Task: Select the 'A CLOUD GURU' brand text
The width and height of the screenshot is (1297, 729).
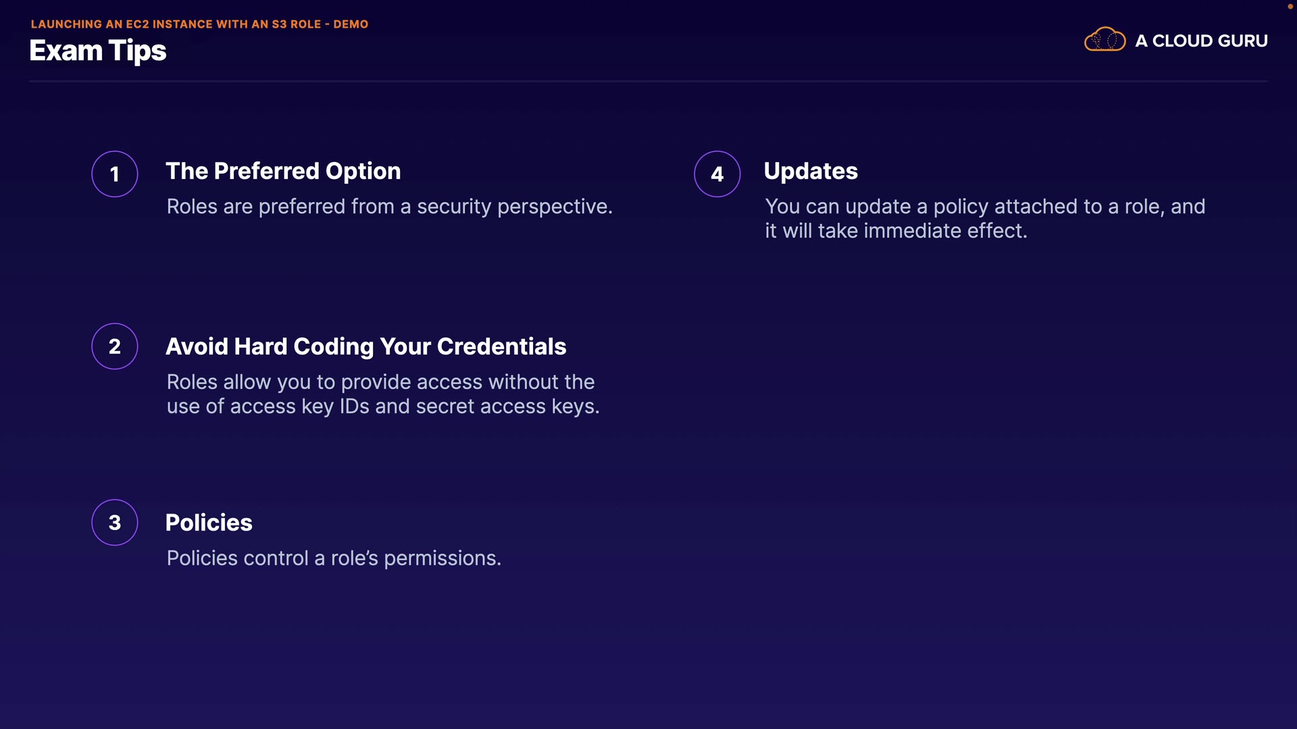Action: [1201, 41]
